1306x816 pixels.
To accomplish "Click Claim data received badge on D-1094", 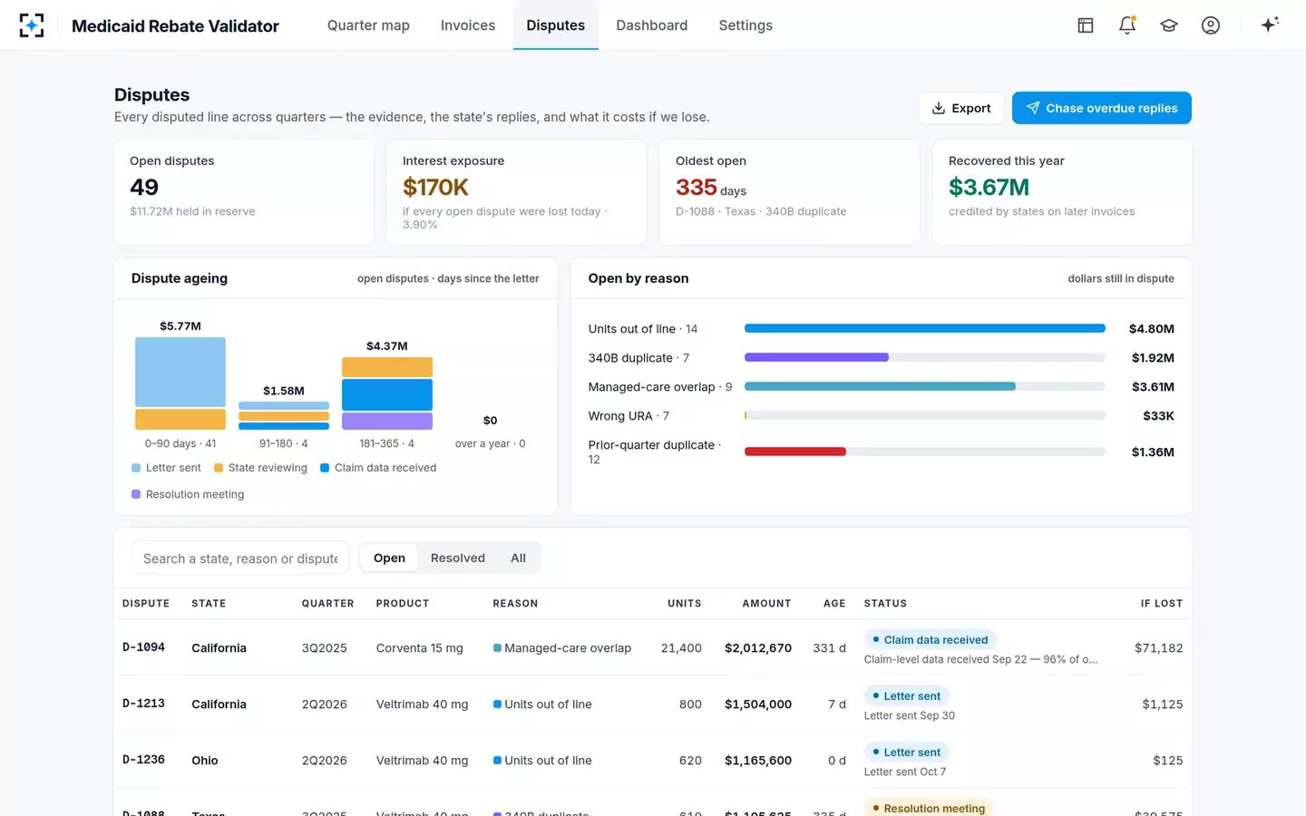I will tap(931, 639).
